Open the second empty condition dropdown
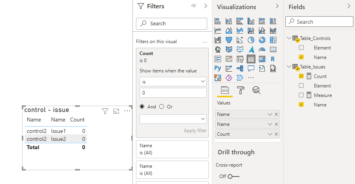 [x=173, y=119]
